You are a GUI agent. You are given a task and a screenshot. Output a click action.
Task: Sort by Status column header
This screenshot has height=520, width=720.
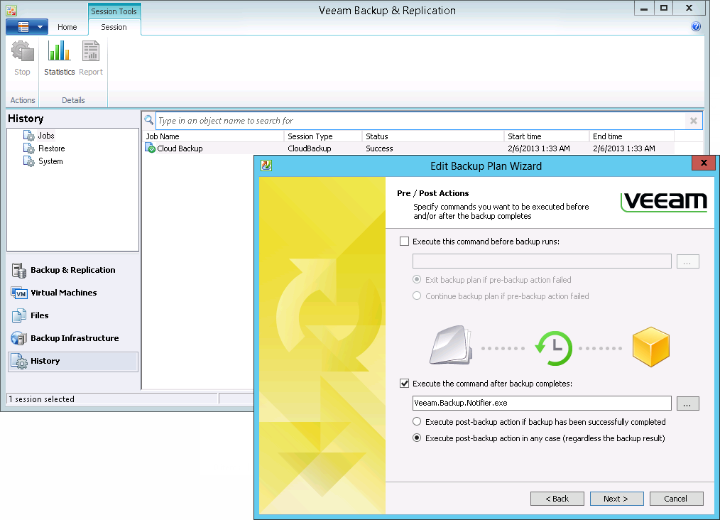pos(433,136)
